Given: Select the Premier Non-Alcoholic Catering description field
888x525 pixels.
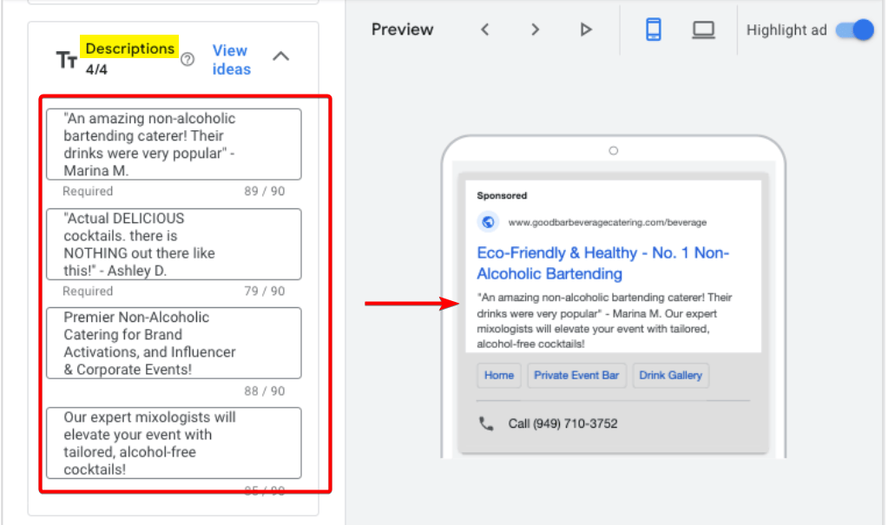Looking at the screenshot, I should point(174,343).
